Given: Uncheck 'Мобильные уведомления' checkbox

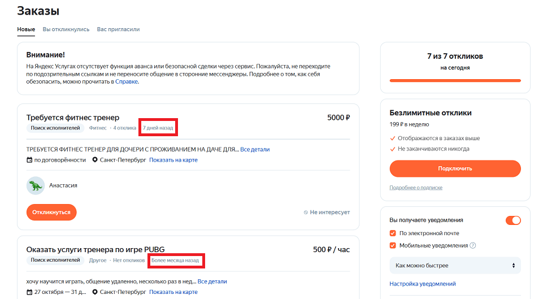Looking at the screenshot, I should coord(393,245).
